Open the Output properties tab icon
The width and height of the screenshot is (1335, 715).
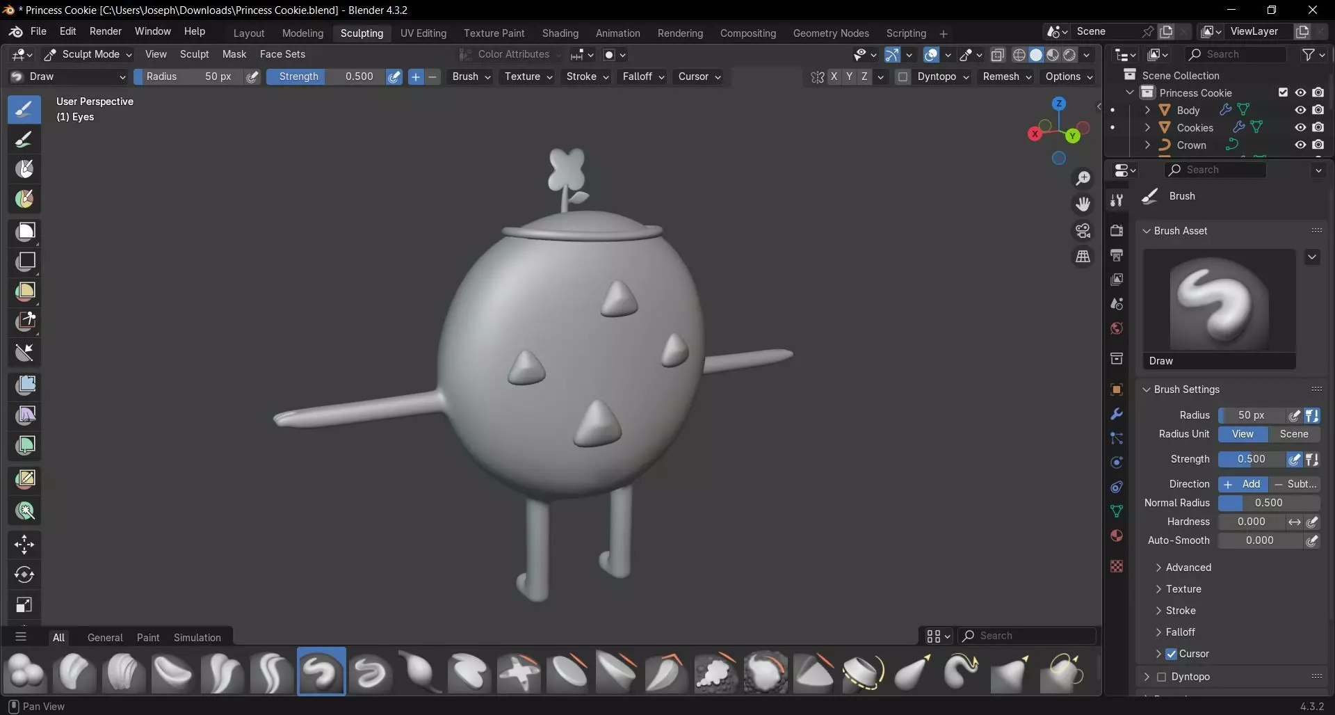point(1117,255)
